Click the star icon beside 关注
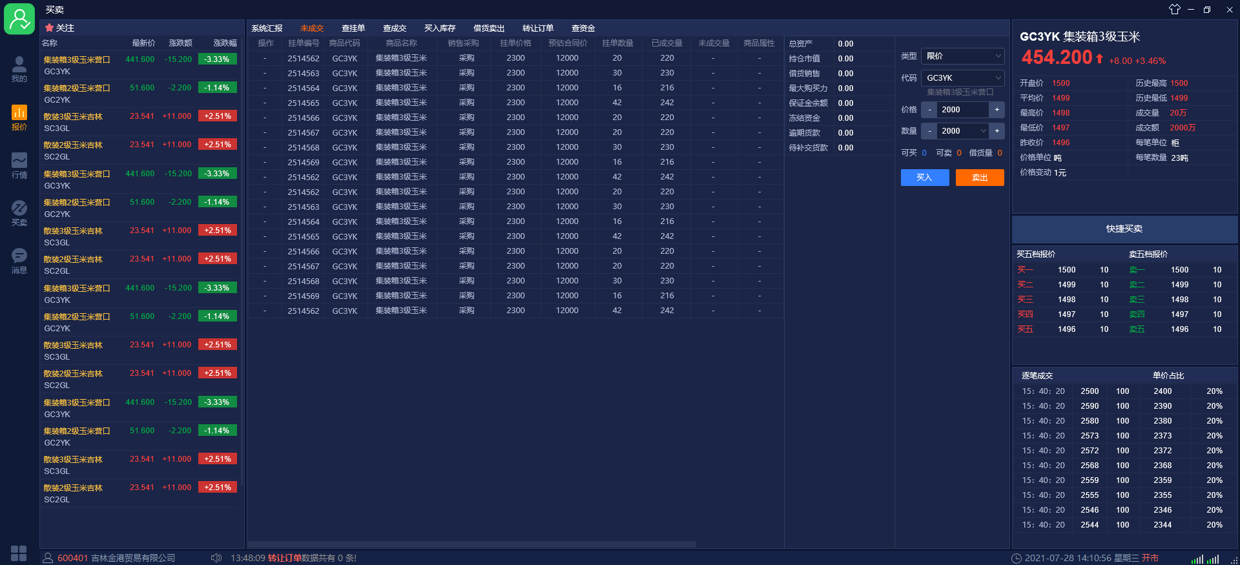Image resolution: width=1240 pixels, height=565 pixels. coord(49,28)
